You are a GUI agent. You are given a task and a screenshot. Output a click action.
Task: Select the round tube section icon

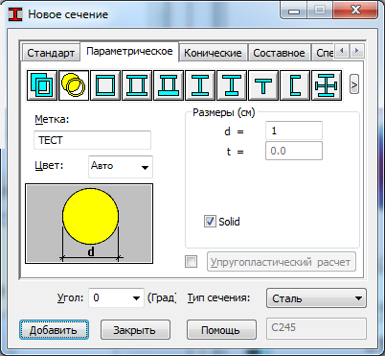[x=74, y=85]
